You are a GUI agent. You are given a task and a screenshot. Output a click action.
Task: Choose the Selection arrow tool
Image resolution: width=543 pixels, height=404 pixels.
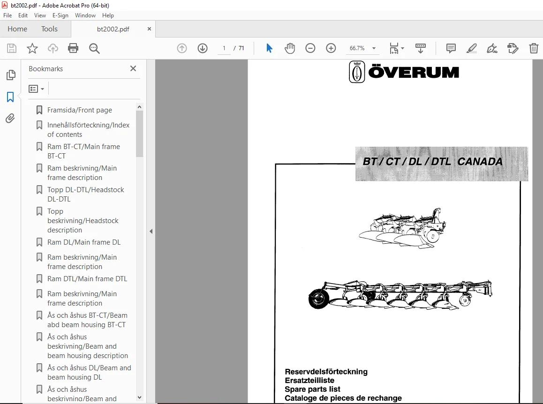click(x=269, y=48)
